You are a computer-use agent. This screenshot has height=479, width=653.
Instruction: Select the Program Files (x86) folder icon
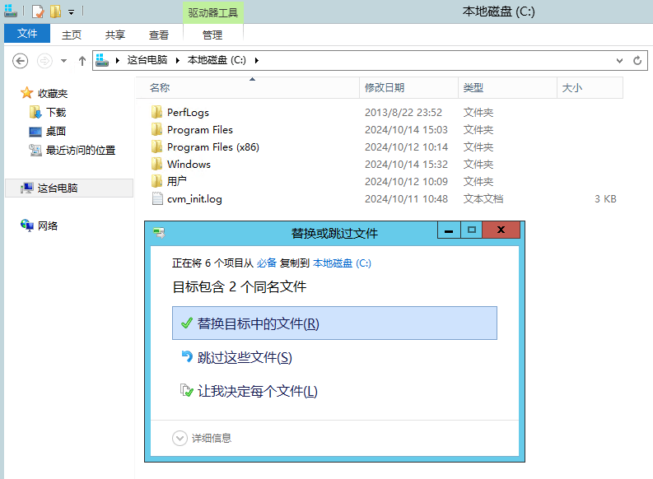point(157,146)
